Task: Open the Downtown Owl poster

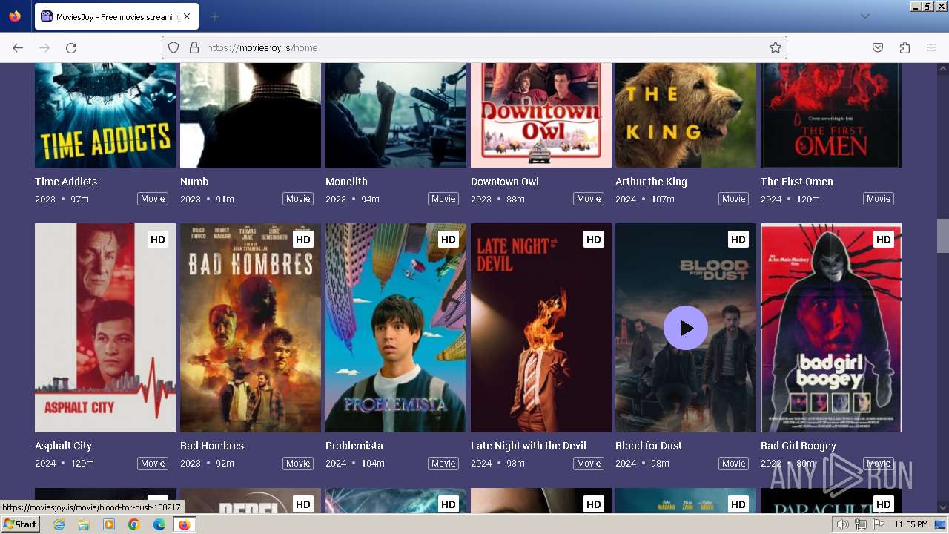Action: point(541,115)
